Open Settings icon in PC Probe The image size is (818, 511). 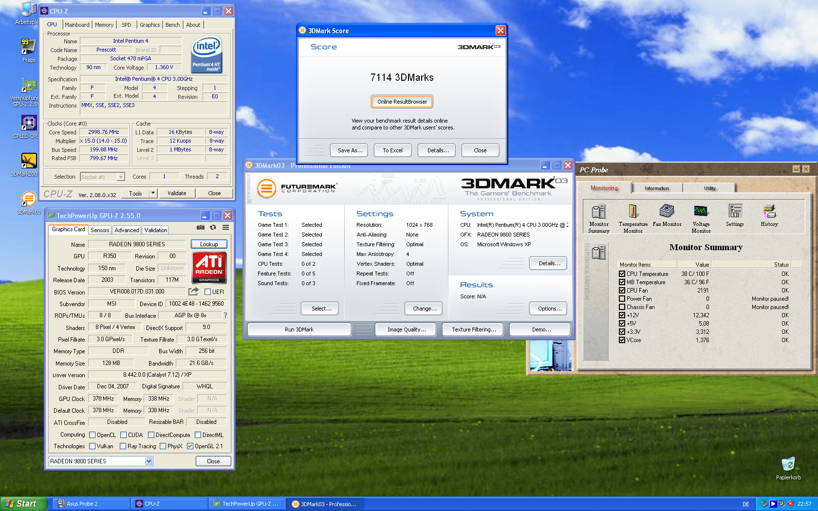pos(735,216)
